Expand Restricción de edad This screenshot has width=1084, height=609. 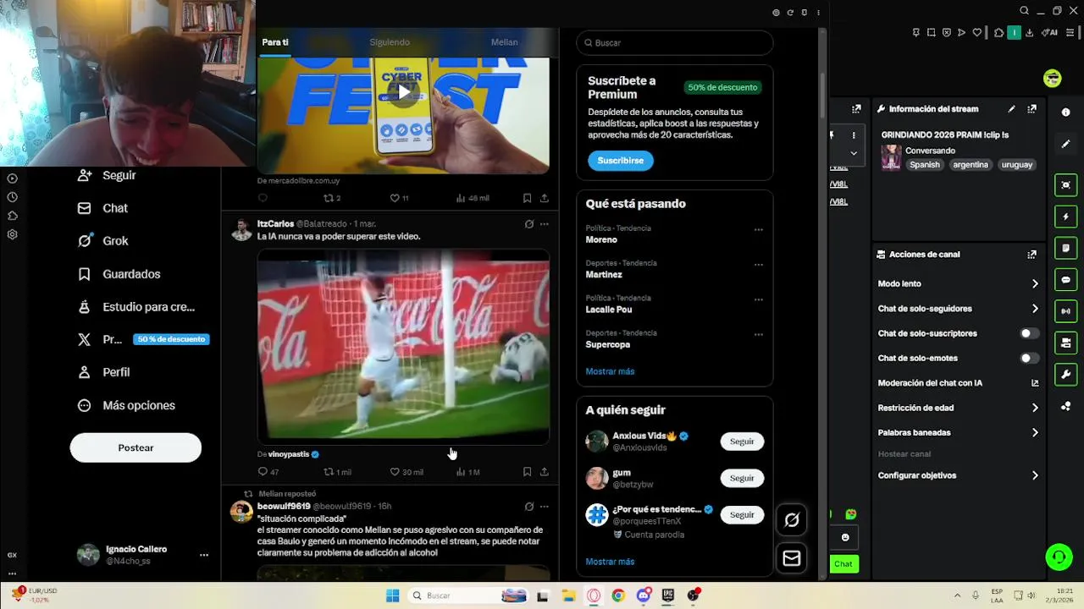[x=958, y=408]
